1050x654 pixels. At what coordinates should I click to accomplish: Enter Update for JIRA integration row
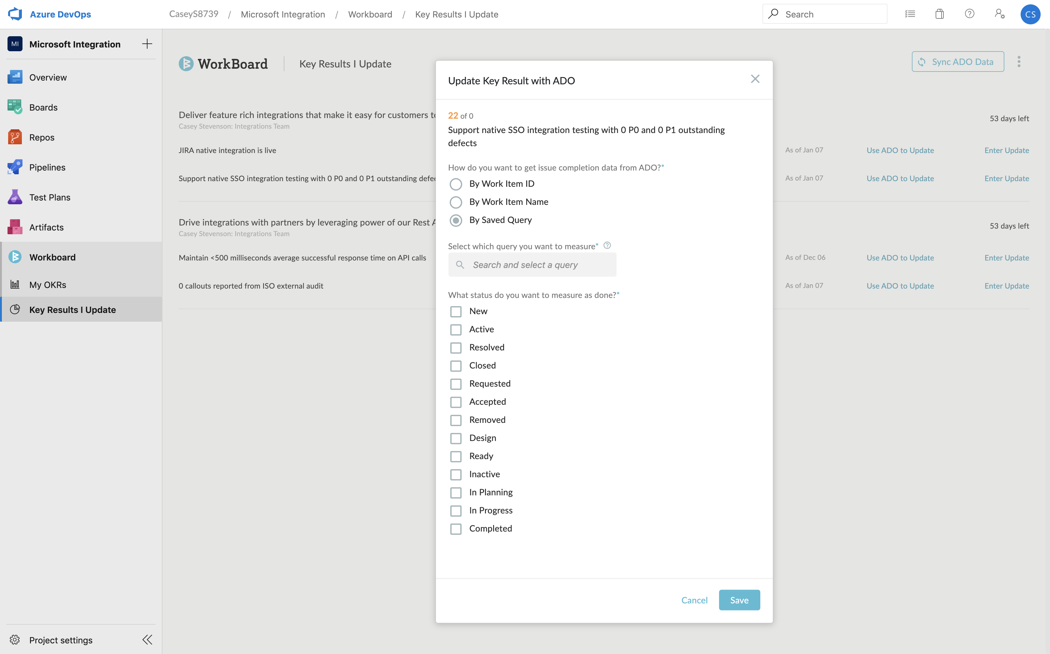click(x=1006, y=150)
